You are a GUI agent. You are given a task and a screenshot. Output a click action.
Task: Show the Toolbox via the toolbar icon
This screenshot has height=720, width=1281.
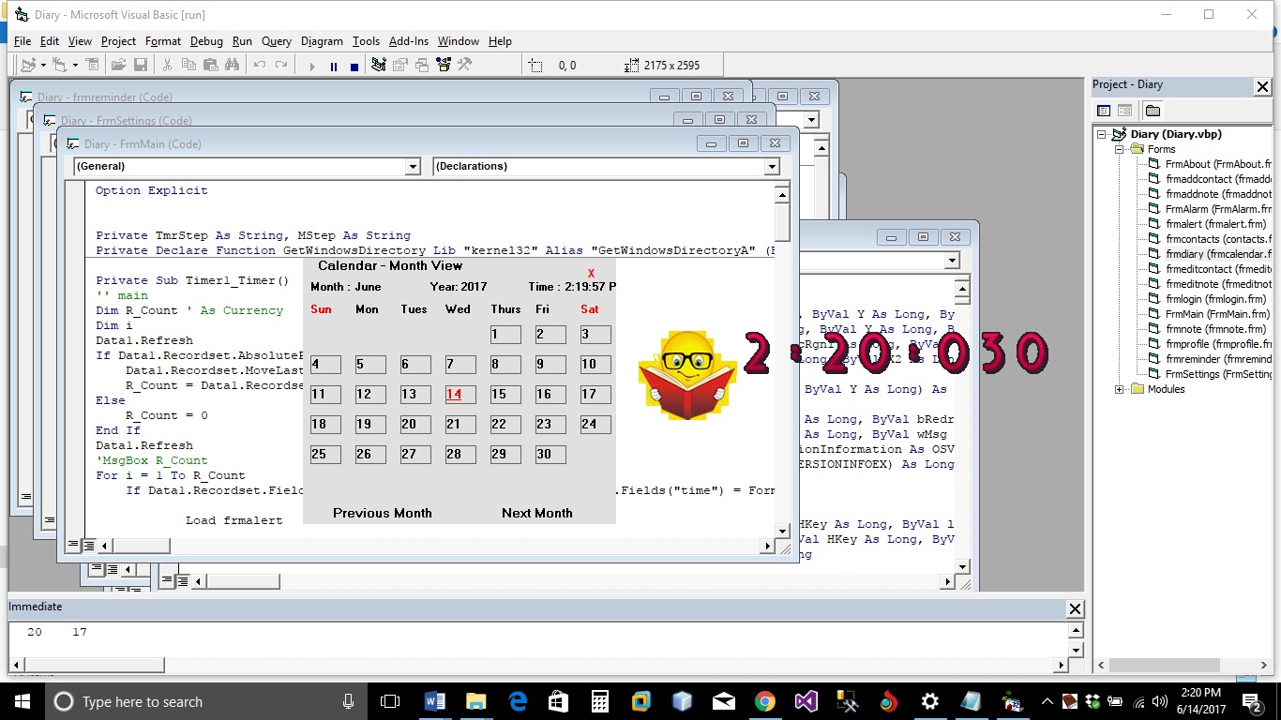(x=464, y=65)
